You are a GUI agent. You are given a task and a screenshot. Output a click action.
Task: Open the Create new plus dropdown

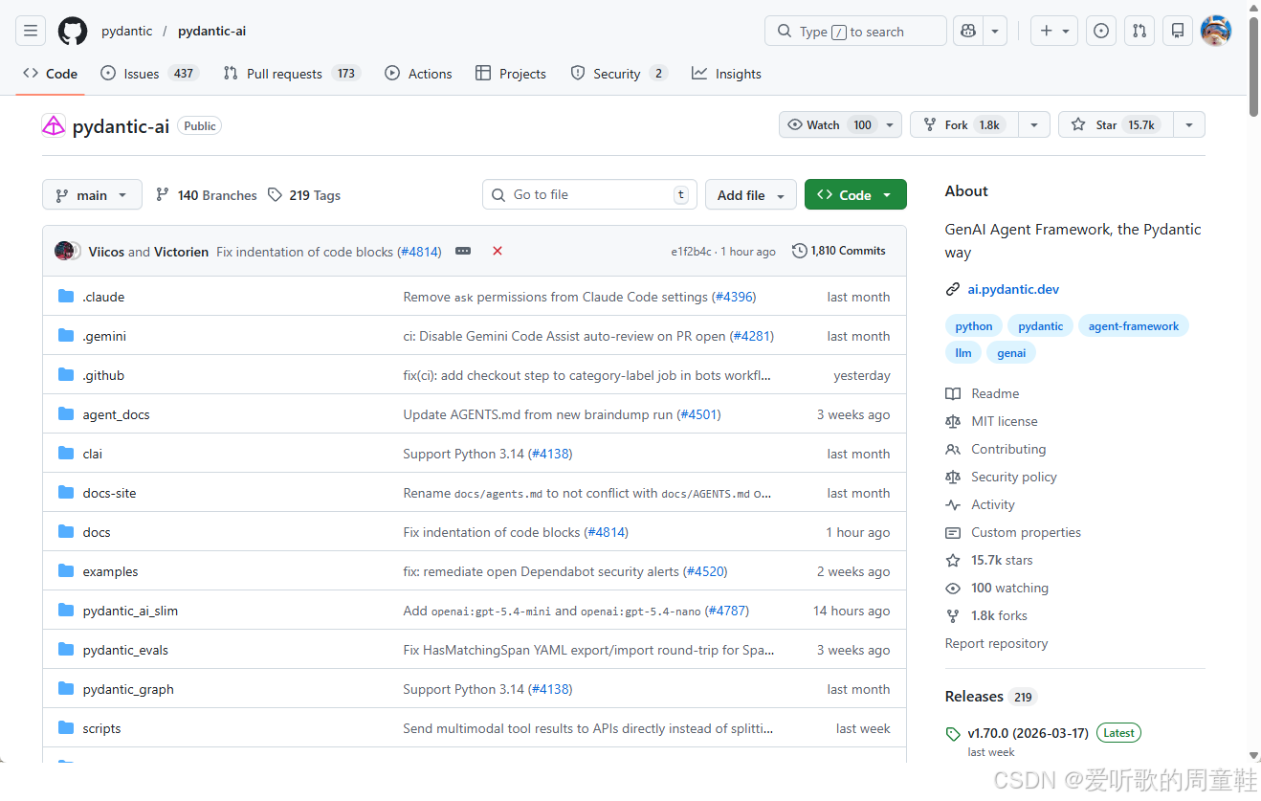1054,31
